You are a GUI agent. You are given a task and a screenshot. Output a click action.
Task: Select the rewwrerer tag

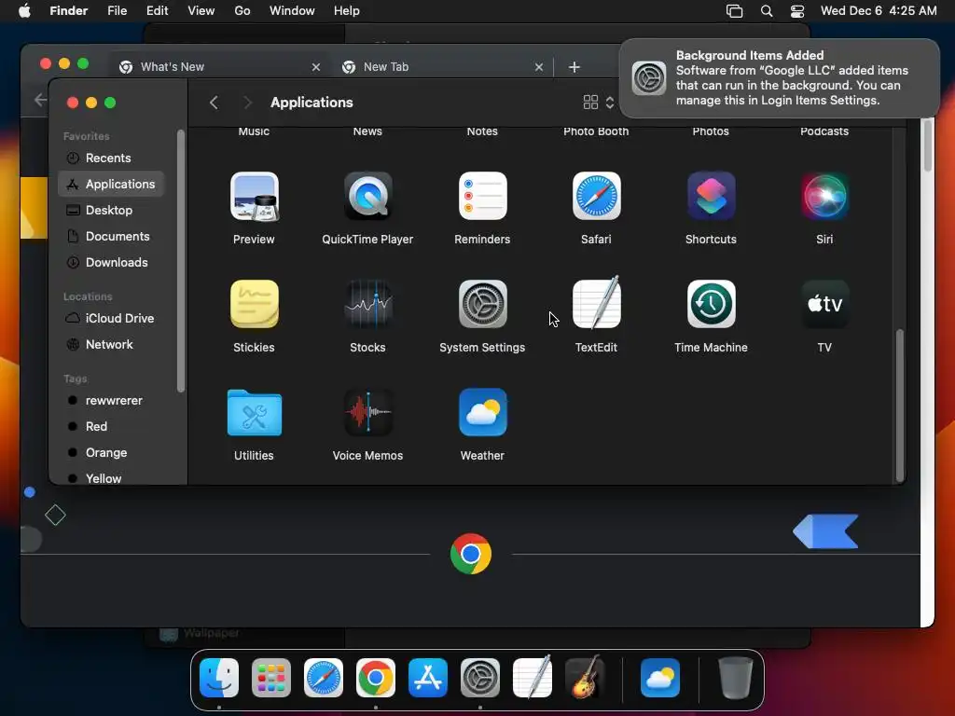(112, 401)
